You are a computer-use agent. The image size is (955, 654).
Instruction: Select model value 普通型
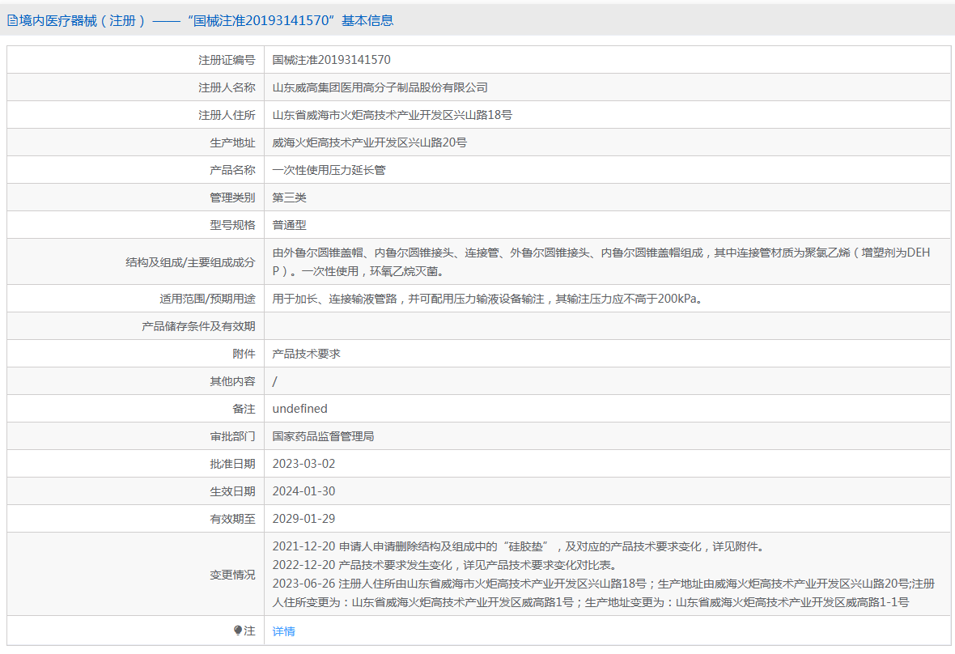pos(289,225)
